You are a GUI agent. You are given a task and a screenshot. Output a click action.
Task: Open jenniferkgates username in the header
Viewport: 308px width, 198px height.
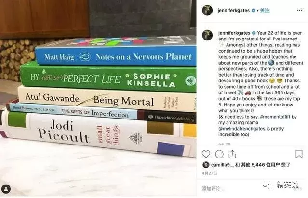point(234,10)
